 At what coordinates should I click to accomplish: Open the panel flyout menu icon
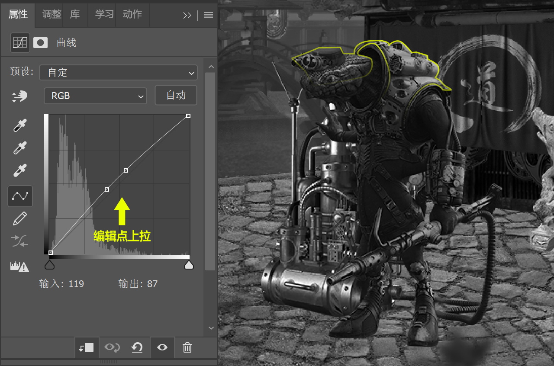pyautogui.click(x=209, y=16)
